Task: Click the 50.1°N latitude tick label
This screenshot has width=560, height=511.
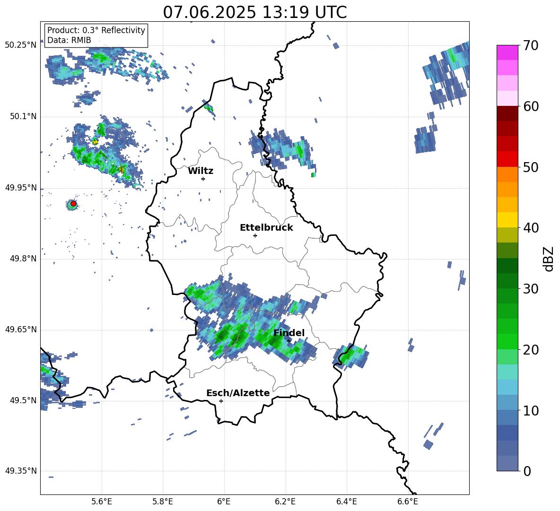Action: [x=23, y=117]
